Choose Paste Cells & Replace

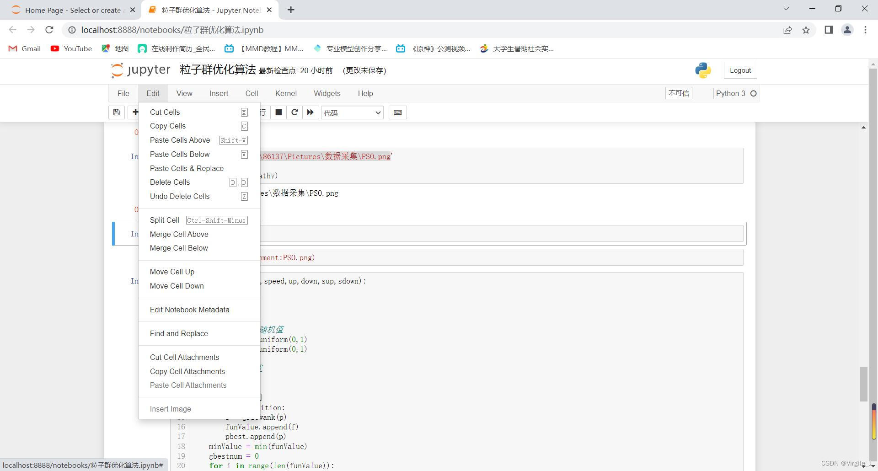(199, 168)
